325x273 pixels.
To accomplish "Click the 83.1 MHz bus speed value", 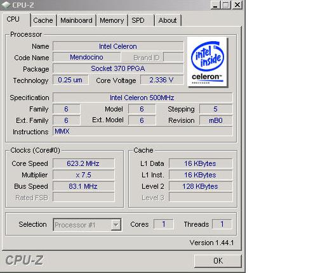I will coord(83,186).
